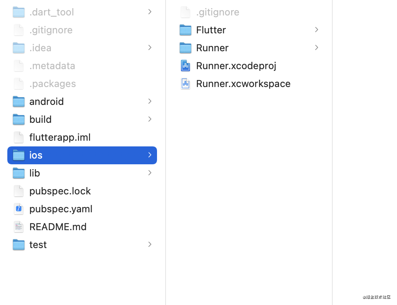
Task: Expand the Runner folder chevron
Action: pos(316,48)
